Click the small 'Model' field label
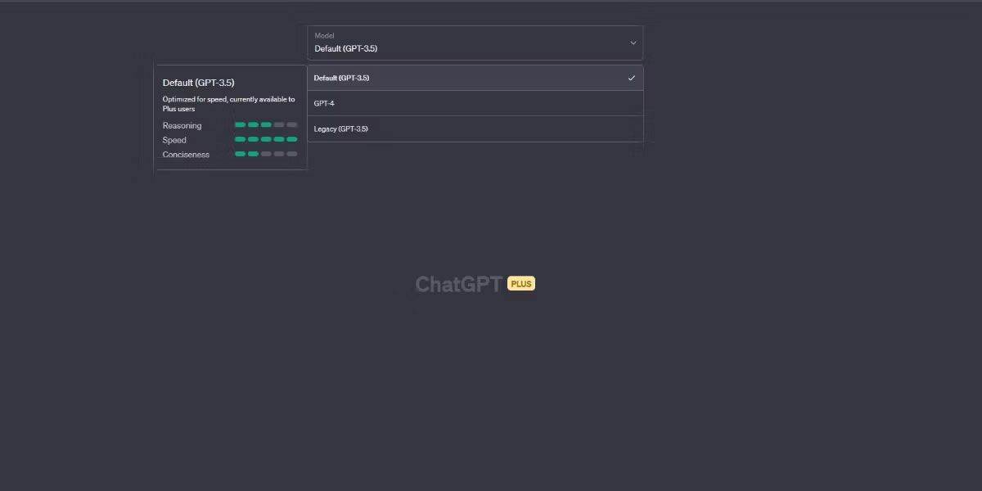 [x=324, y=36]
